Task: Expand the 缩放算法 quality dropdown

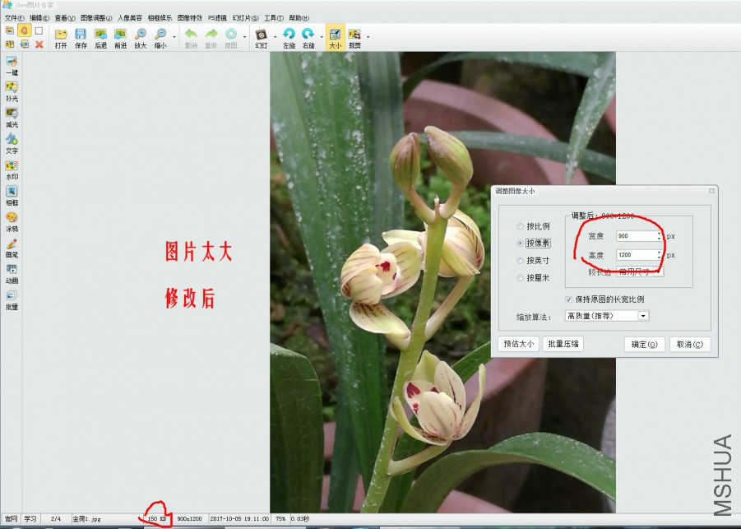Action: (x=642, y=315)
